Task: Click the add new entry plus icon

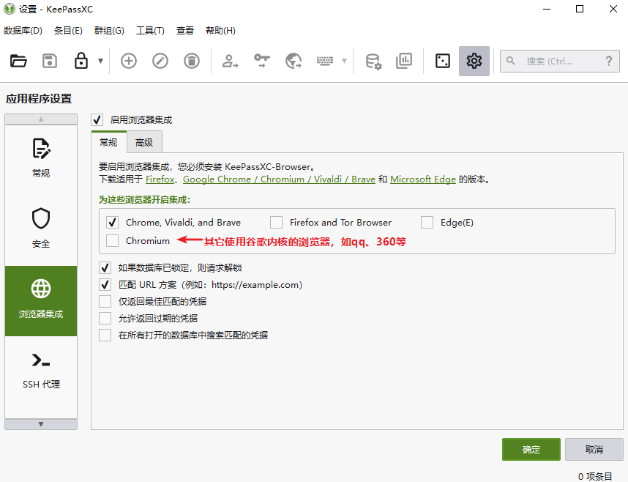Action: 129,61
